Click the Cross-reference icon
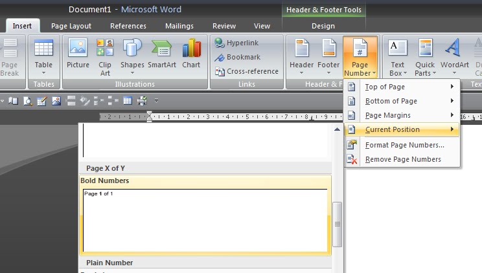The width and height of the screenshot is (482, 273). pyautogui.click(x=220, y=72)
